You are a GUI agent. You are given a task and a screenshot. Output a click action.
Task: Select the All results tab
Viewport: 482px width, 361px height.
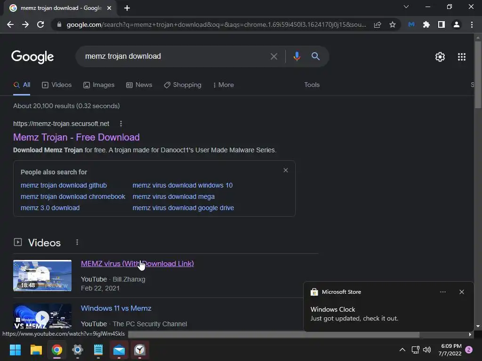click(x=22, y=85)
